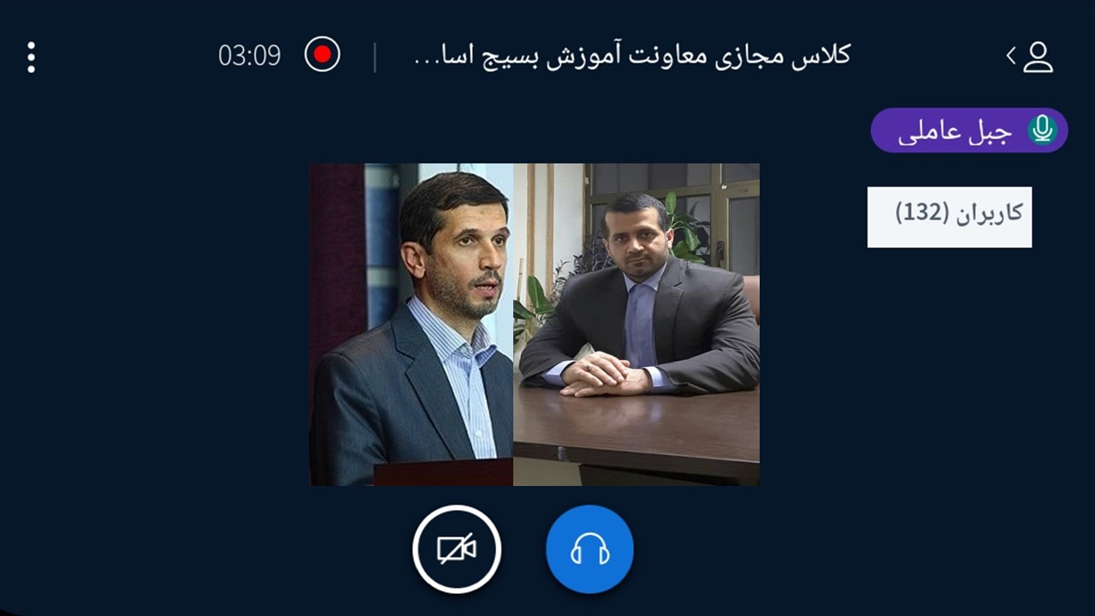Screen dimensions: 1095x616
Task: Click the number 132 in users label
Action: (923, 212)
